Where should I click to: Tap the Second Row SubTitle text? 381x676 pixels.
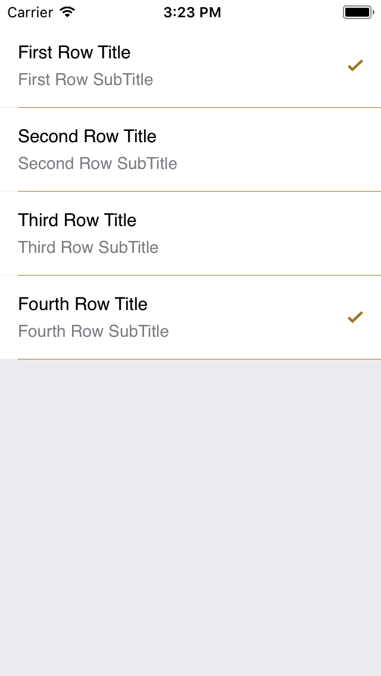click(98, 164)
